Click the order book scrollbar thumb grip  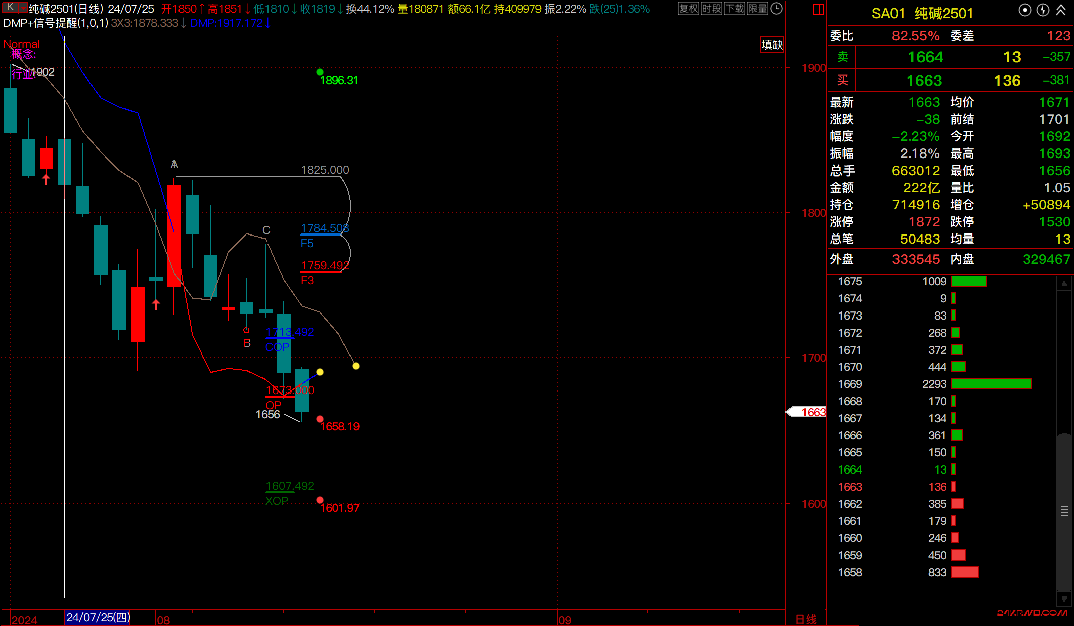point(1064,511)
